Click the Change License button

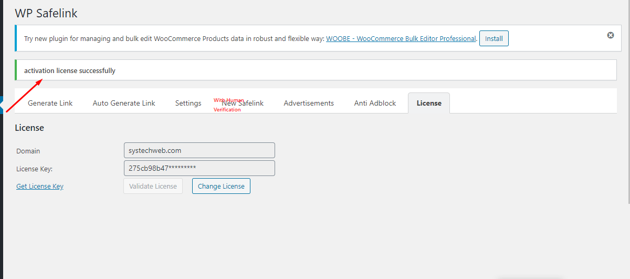coord(221,186)
